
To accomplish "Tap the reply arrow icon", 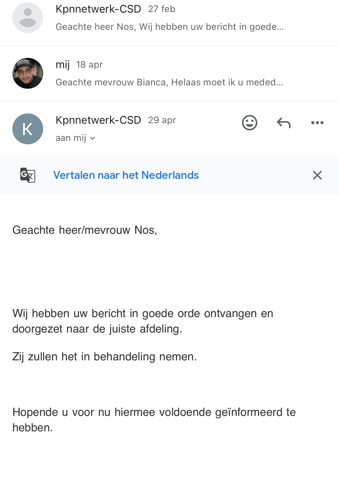I will click(x=284, y=123).
